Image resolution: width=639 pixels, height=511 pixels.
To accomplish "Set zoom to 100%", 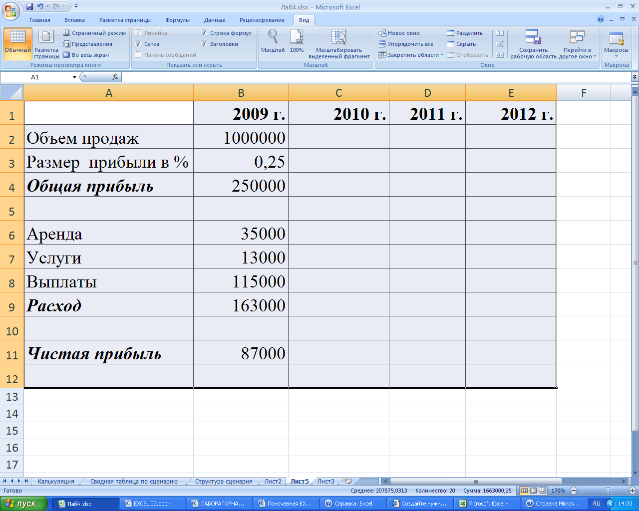I will pos(297,41).
